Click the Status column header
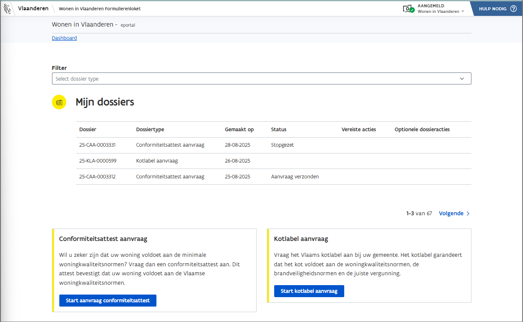 278,129
